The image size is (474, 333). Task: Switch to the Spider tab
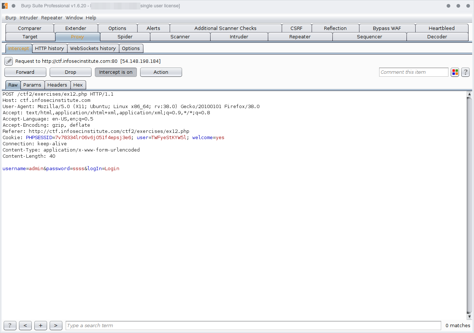coord(125,37)
